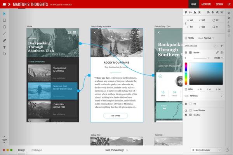Click the Camping: The Rocky Mountains card
This screenshot has height=155, width=233.
pos(53,91)
